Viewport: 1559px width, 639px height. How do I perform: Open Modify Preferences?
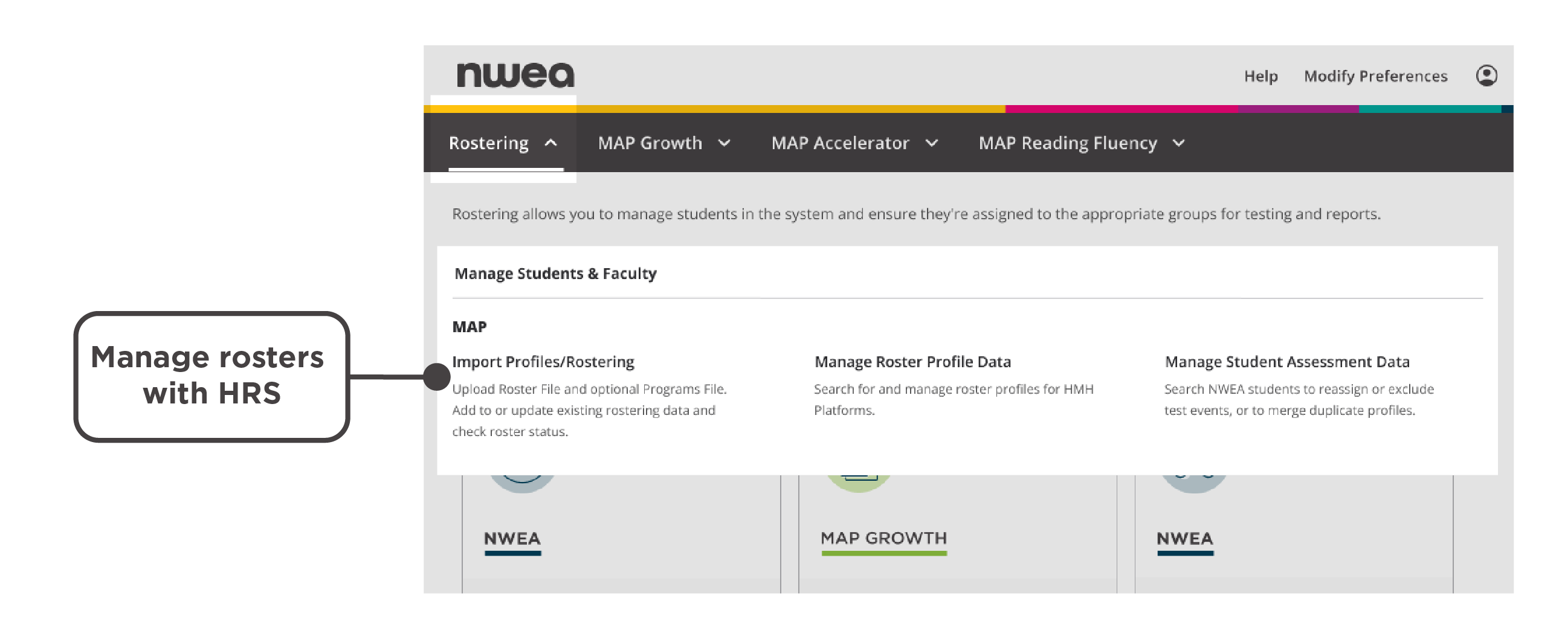click(x=1377, y=76)
